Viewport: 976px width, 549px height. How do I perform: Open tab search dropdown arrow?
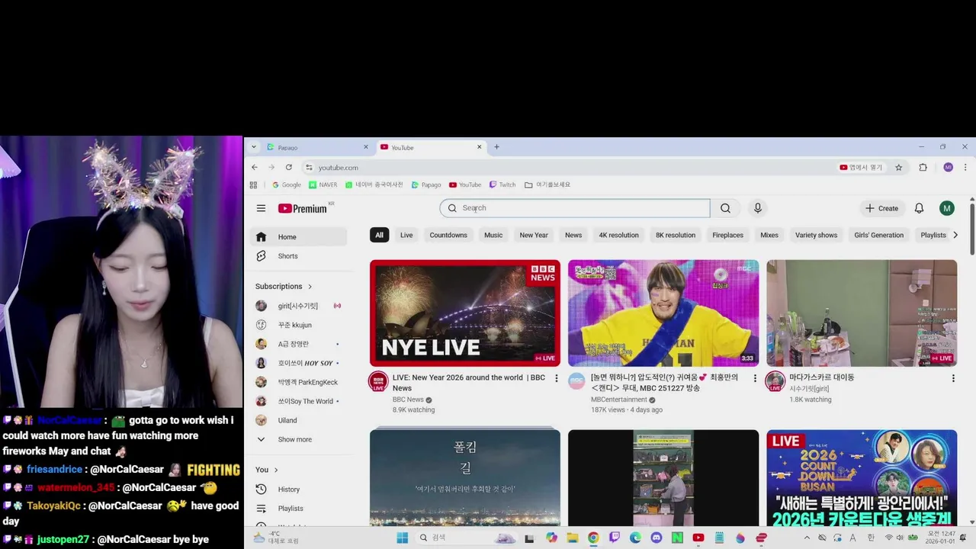254,147
